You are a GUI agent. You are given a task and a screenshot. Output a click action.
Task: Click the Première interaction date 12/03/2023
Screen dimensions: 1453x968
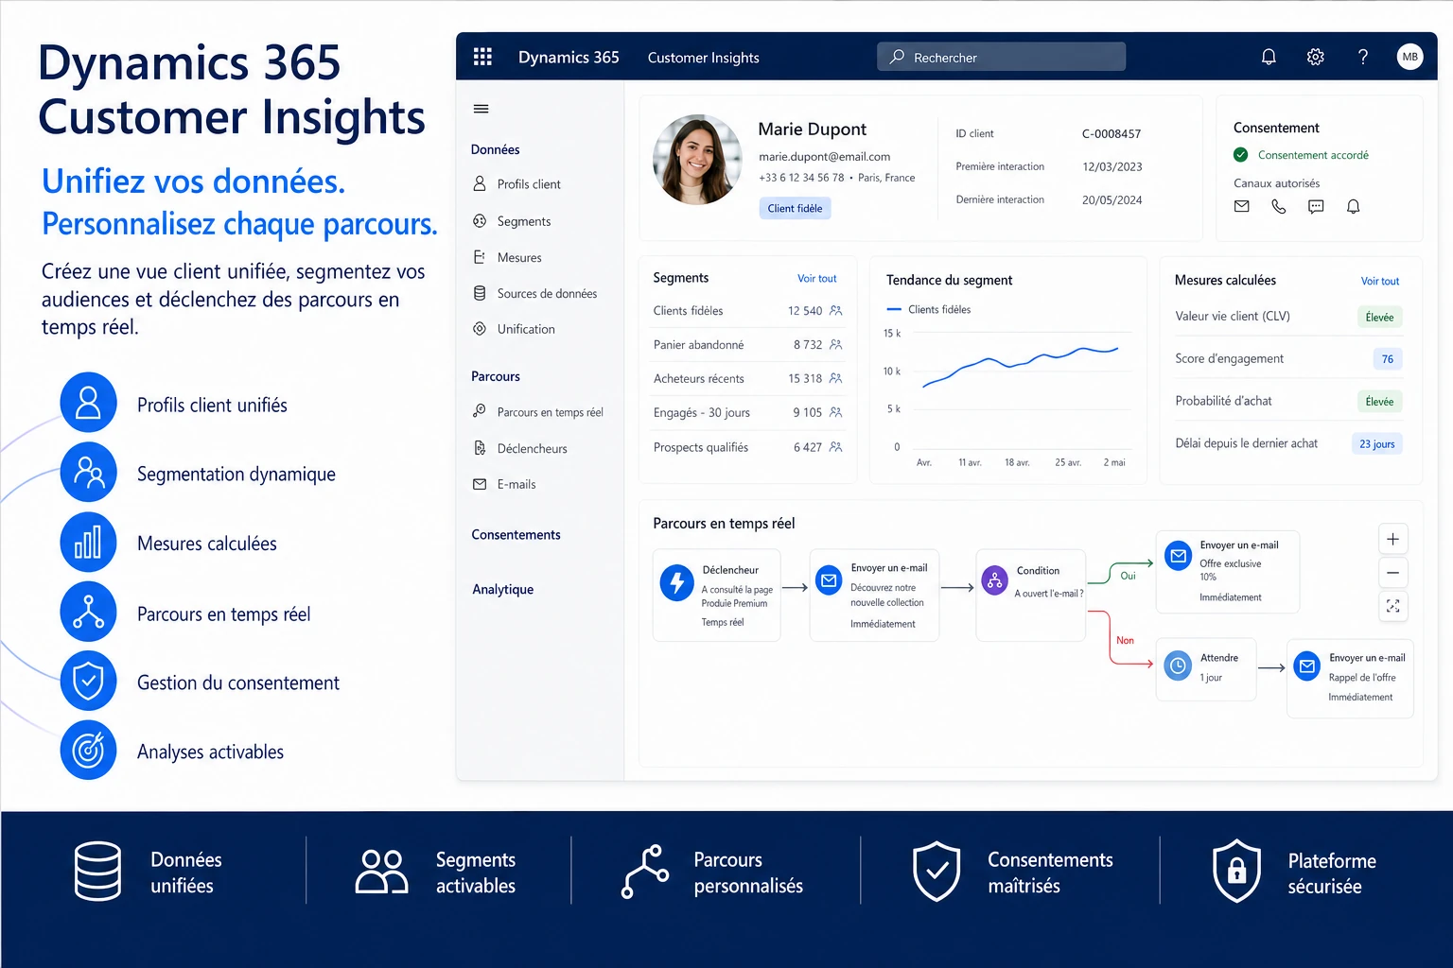point(1112,167)
